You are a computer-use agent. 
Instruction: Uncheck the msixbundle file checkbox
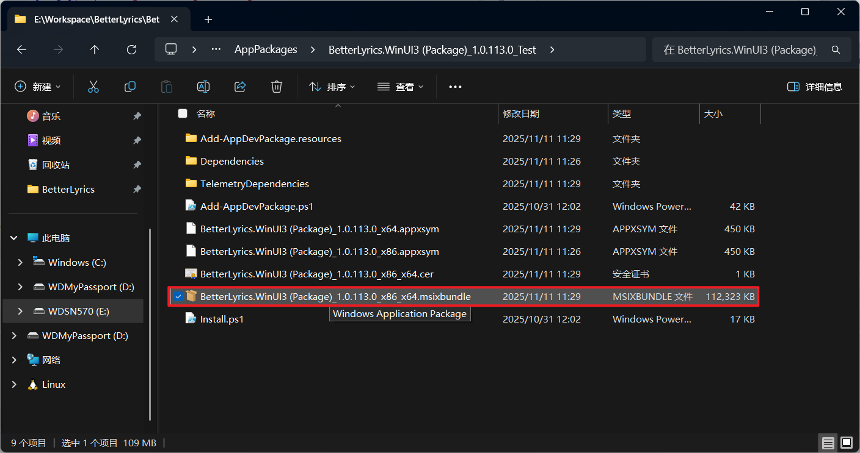tap(178, 296)
